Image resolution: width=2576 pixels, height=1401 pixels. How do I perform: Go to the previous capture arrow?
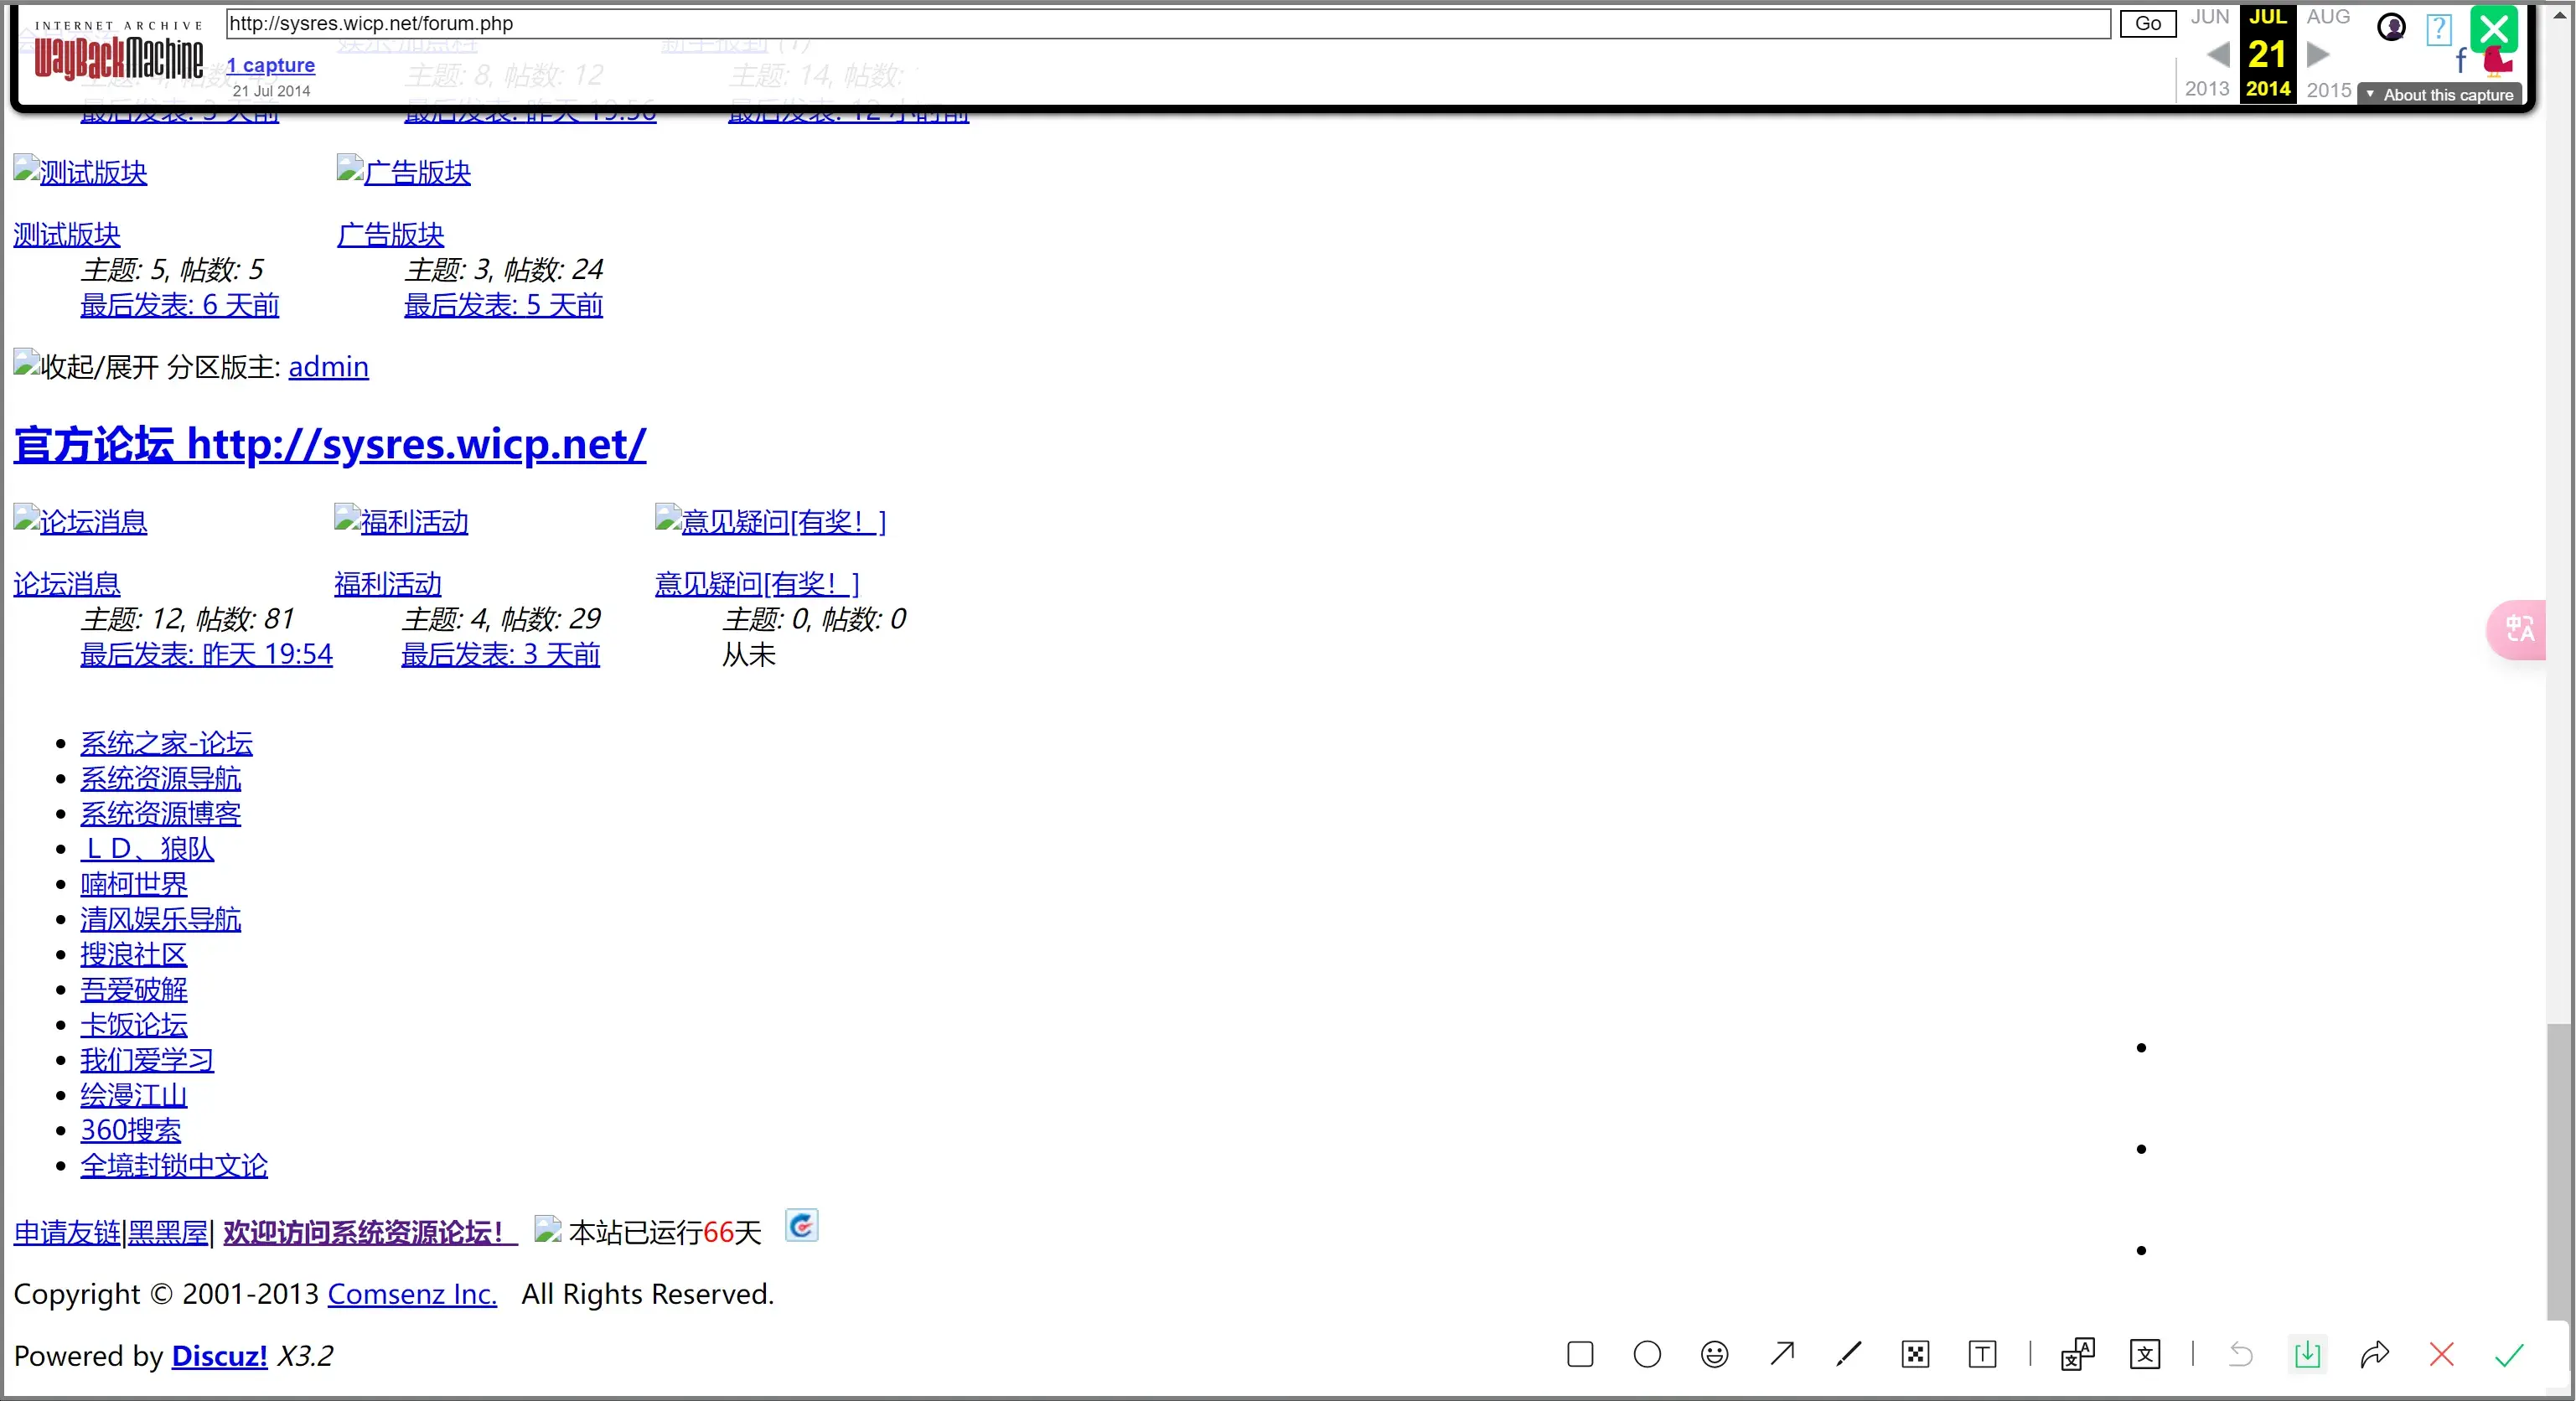pos(2218,54)
